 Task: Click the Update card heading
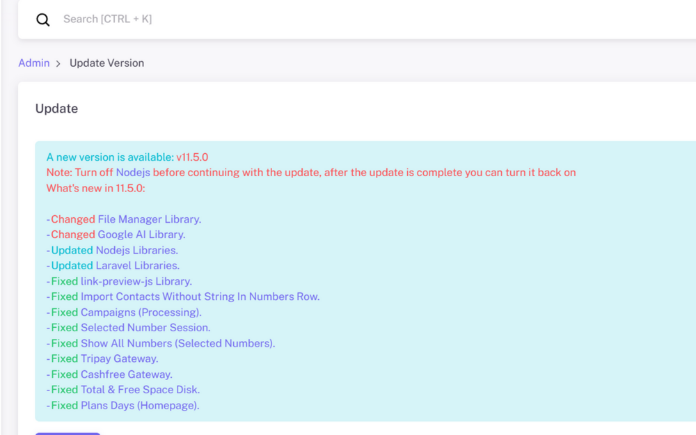pos(56,109)
